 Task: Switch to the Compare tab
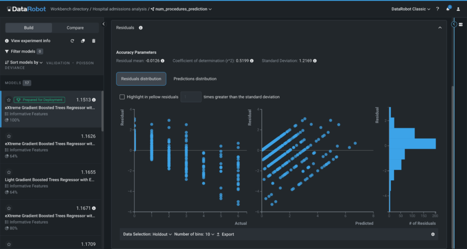(x=75, y=28)
